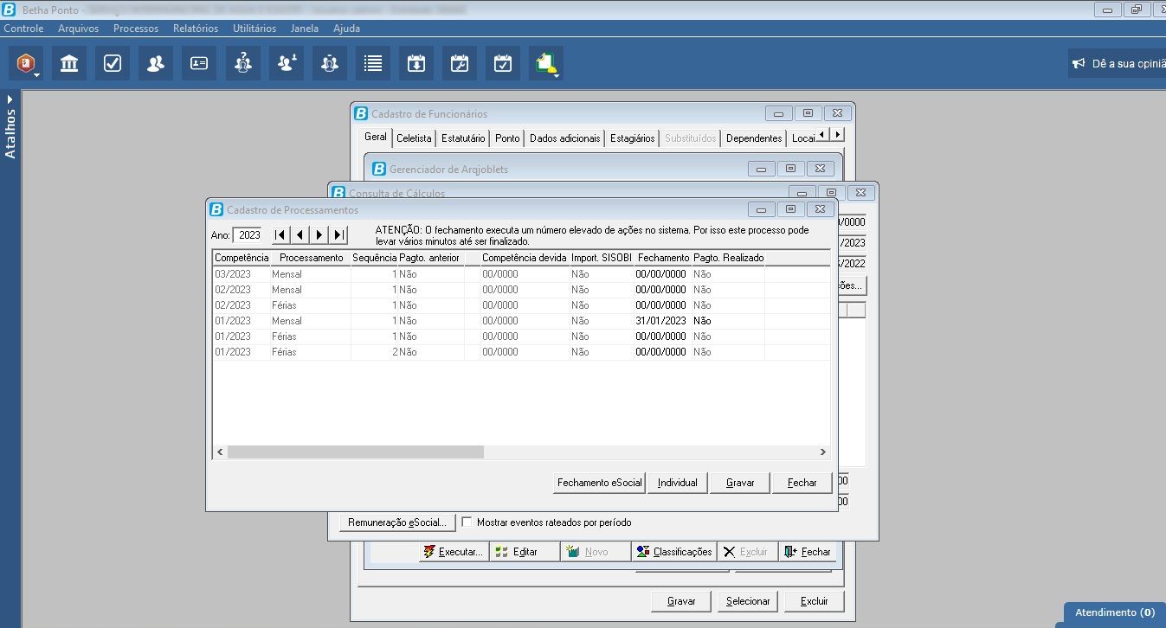Click the Classificações button
This screenshot has height=628, width=1166.
pos(673,552)
